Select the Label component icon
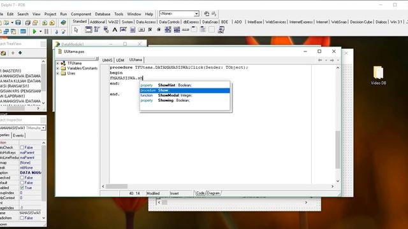408x229 pixels. (115, 30)
